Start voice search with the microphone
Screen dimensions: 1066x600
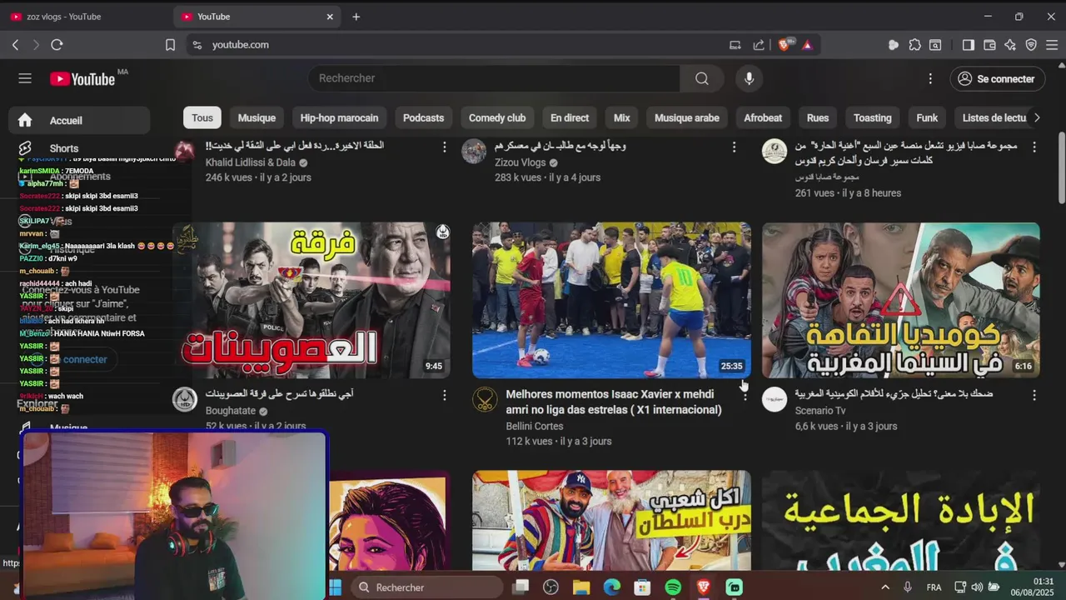749,78
